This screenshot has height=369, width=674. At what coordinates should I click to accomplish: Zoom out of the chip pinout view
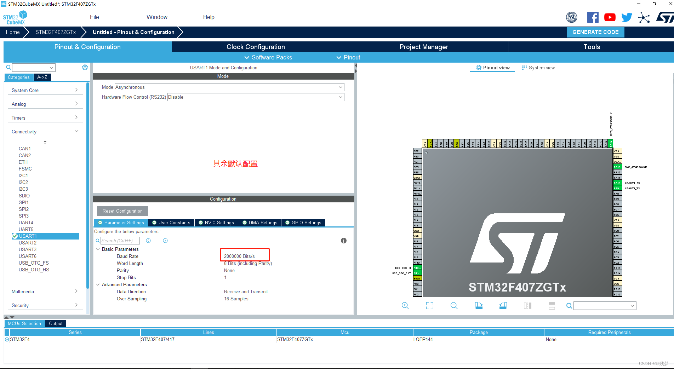454,306
